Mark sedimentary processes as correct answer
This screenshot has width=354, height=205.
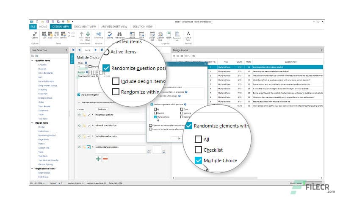pyautogui.click(x=89, y=147)
